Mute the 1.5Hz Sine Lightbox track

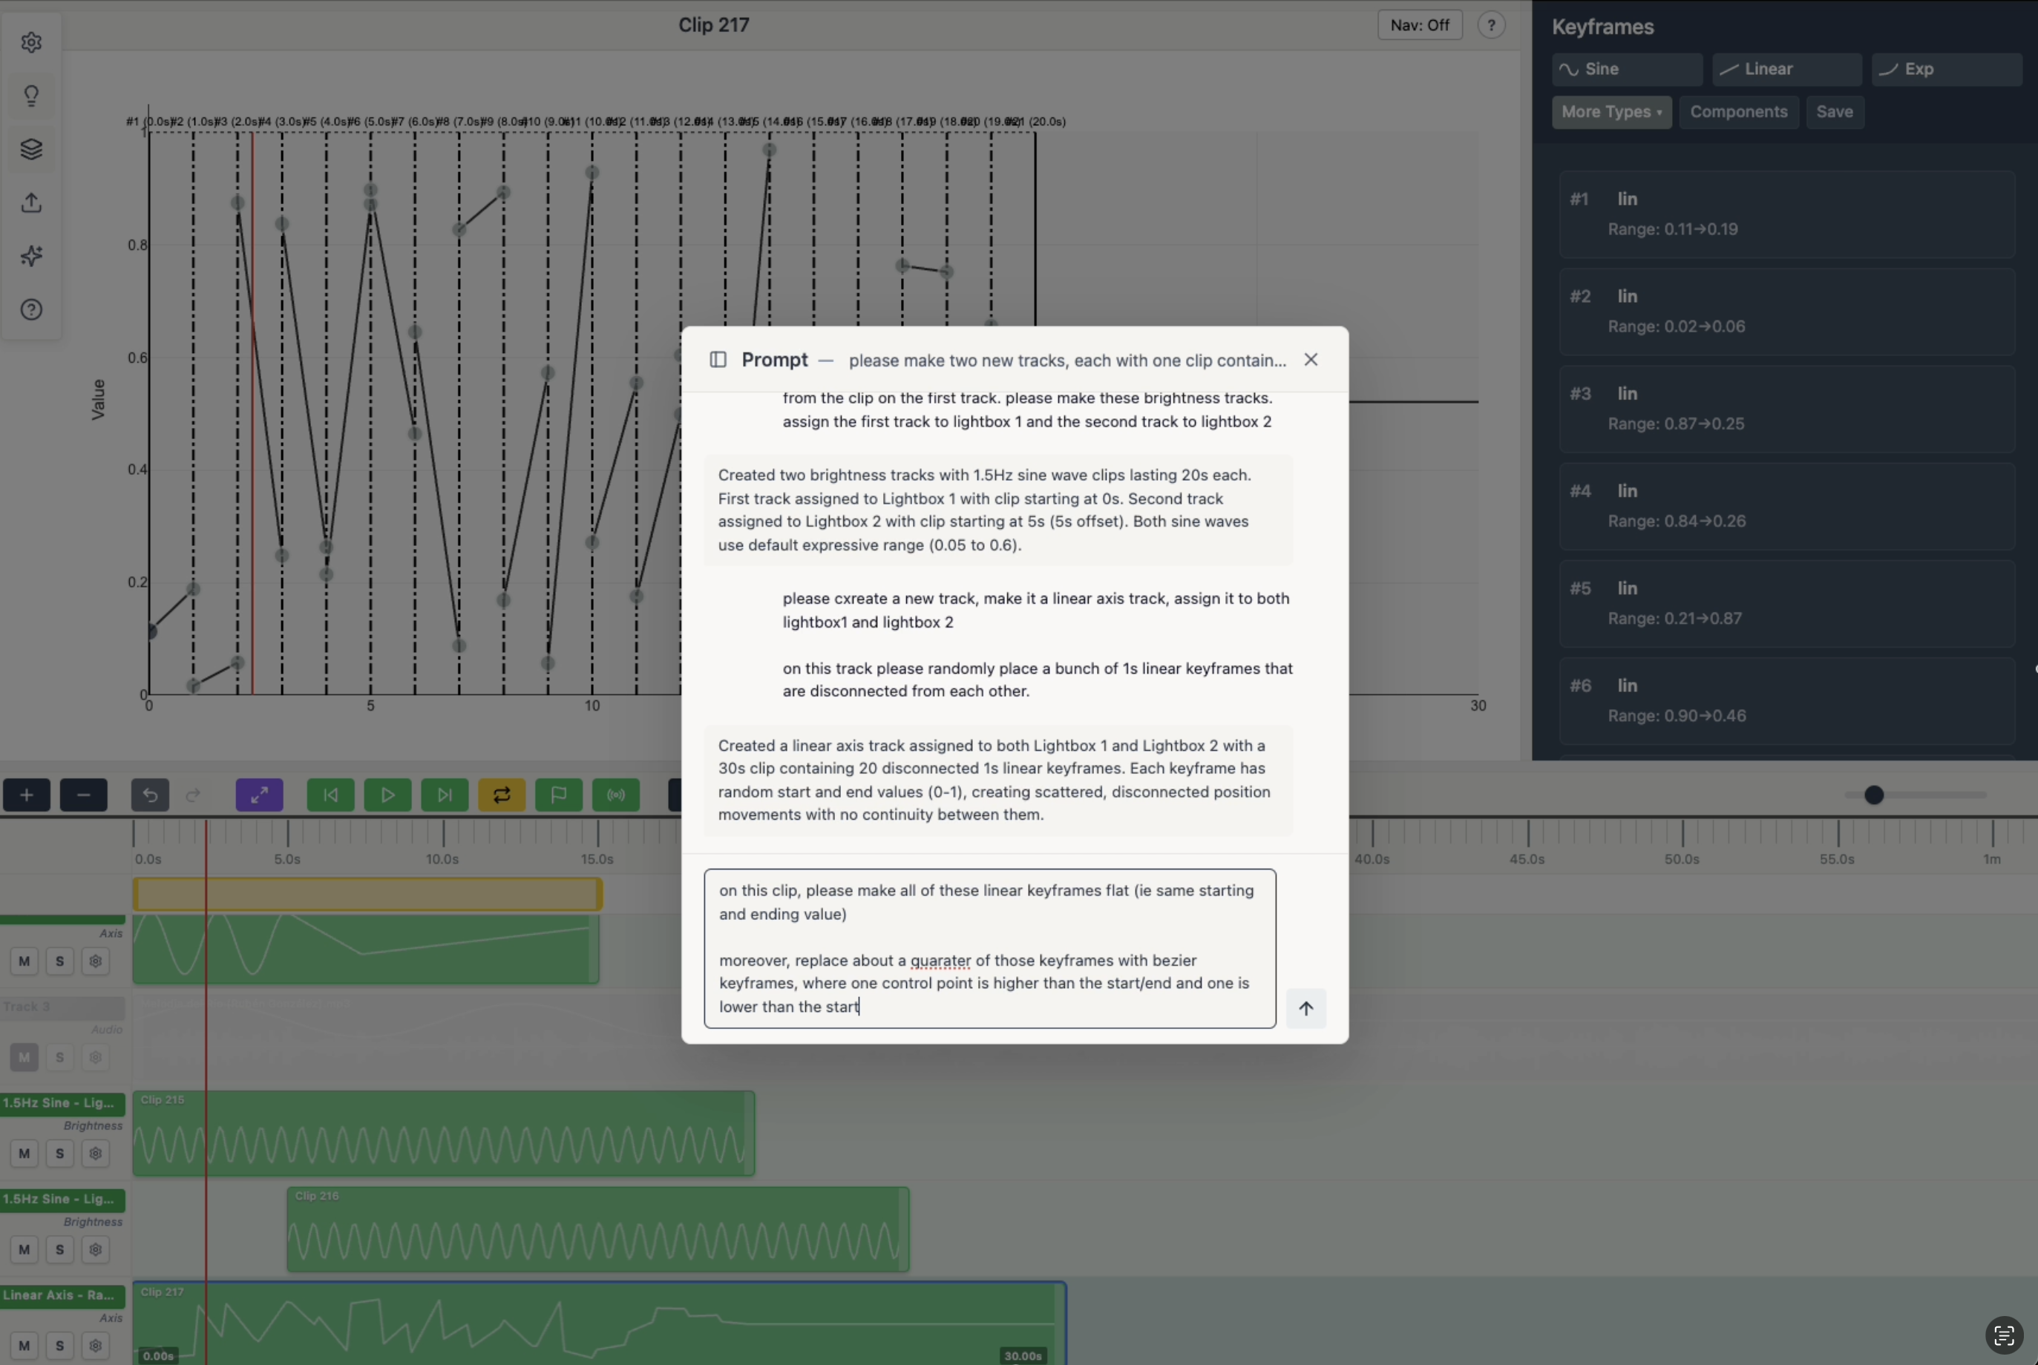pos(24,1154)
